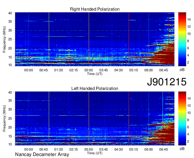Click the 25 MHz tick of the Right Handed plot

10,39
